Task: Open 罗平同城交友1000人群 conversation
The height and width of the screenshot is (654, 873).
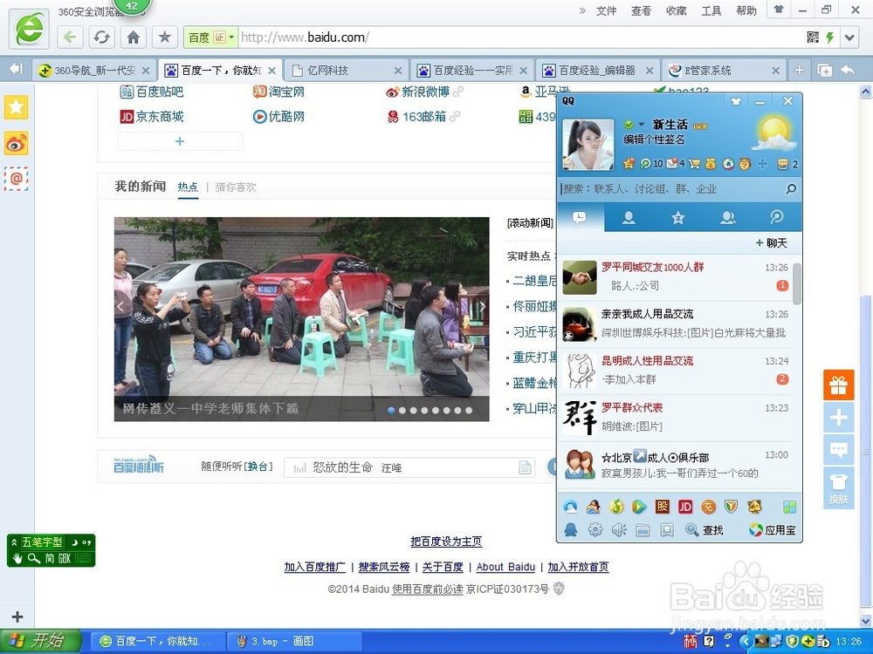Action: (675, 276)
